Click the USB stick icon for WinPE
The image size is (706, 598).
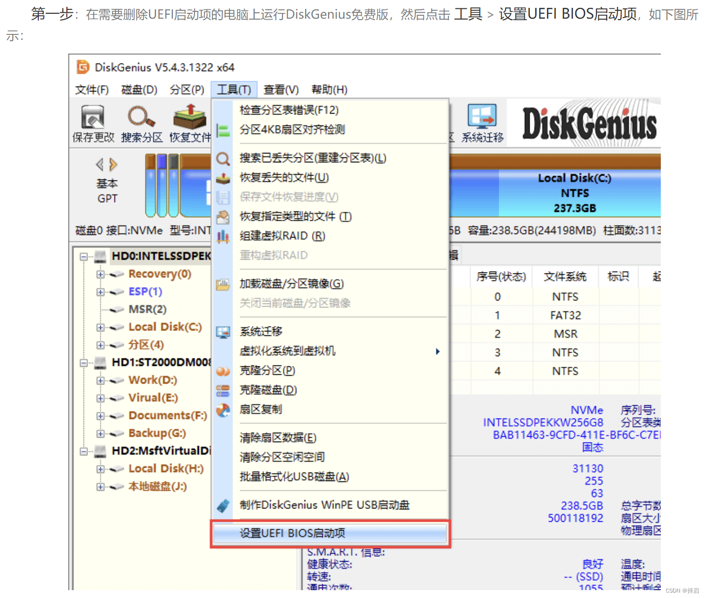pos(223,506)
